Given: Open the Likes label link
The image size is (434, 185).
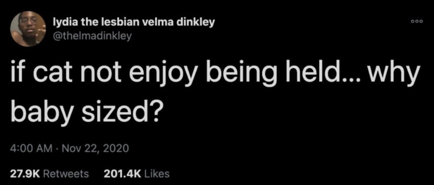Looking at the screenshot, I should point(157,174).
